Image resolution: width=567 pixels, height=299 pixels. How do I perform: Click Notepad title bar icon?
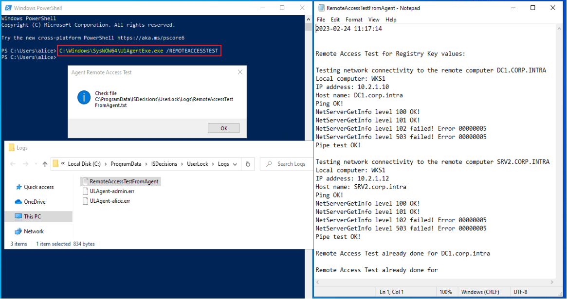tap(321, 8)
